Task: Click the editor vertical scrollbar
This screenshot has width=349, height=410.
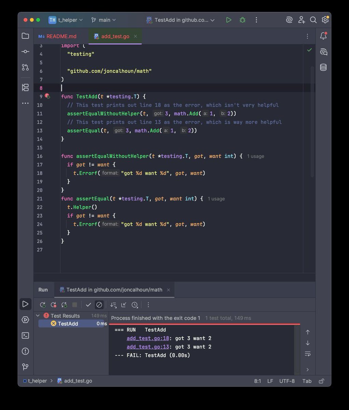Action: click(x=312, y=122)
